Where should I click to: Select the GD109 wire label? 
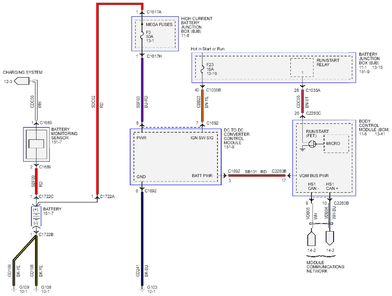(x=9, y=270)
